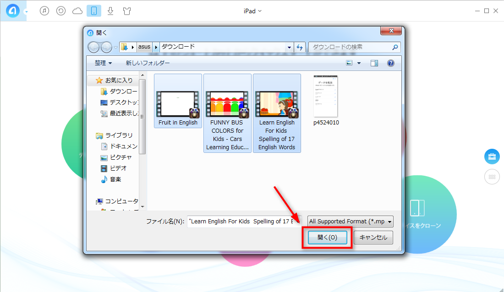Screen dimensions: 504x292
Task: Select お気に入り in the navigation pane
Action: (x=115, y=80)
